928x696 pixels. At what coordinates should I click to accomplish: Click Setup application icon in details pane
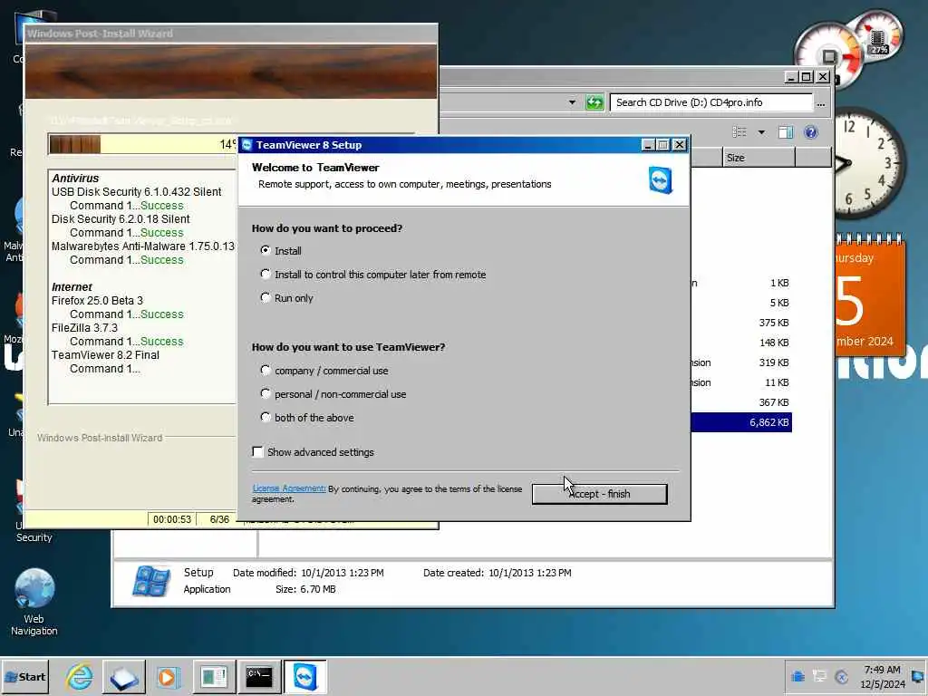(x=151, y=581)
